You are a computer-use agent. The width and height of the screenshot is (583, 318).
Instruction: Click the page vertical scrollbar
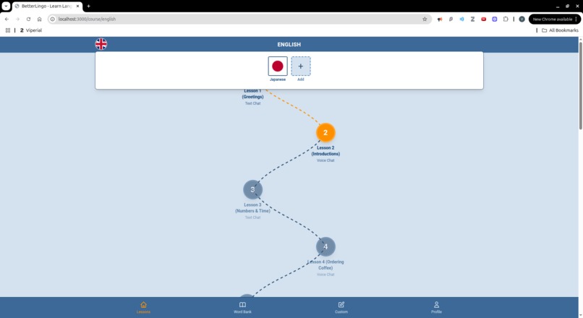tap(580, 85)
